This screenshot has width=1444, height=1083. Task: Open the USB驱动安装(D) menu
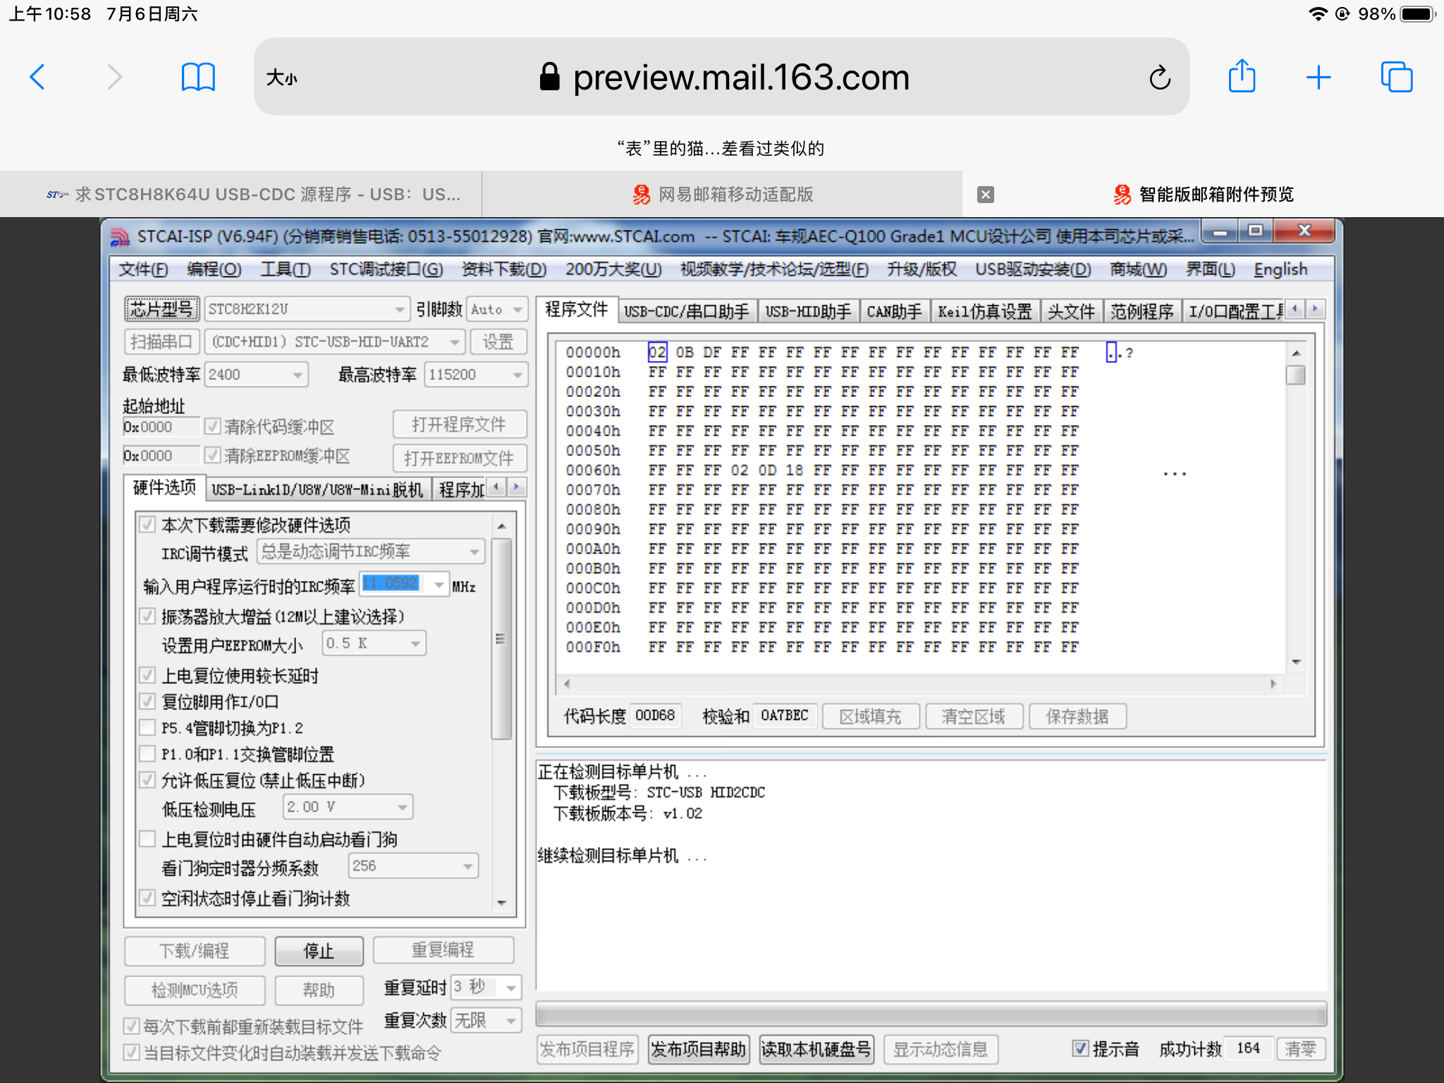1033,269
